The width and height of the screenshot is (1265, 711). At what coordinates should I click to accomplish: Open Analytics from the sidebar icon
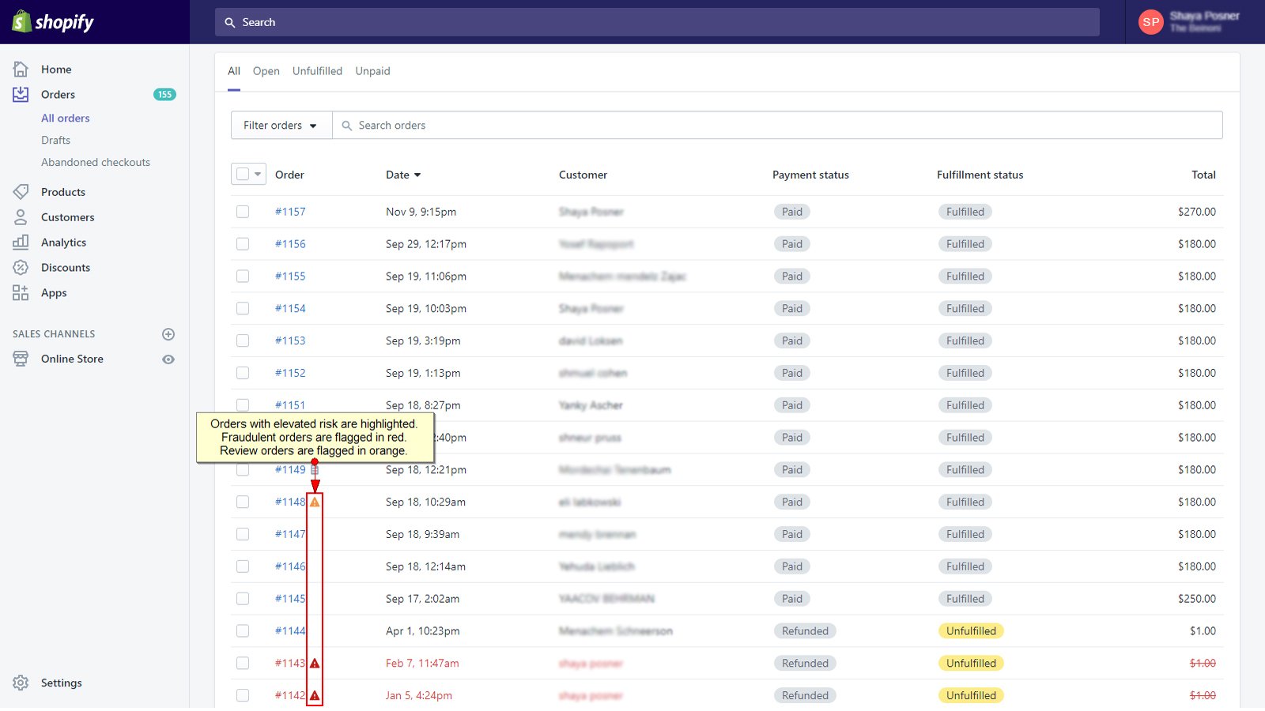(21, 243)
